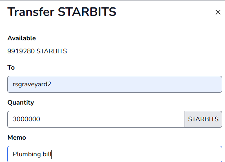Click the word Transfer in the heading
The height and width of the screenshot is (162, 225).
click(31, 12)
